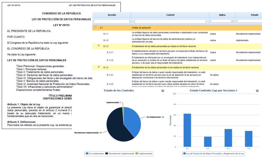Click 'Título III: Derechos del titular' line
The image size is (262, 160).
(x=45, y=75)
